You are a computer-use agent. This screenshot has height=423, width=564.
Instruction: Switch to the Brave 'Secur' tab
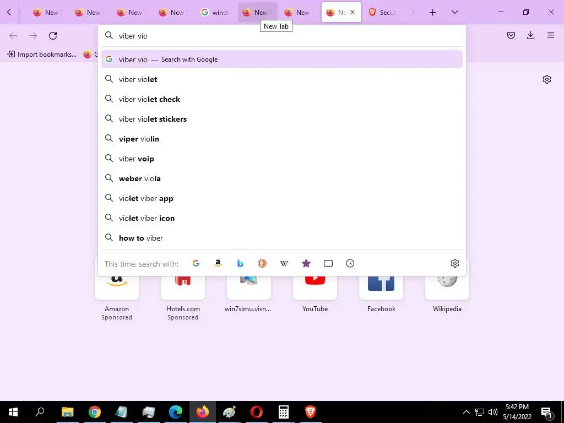pos(383,12)
